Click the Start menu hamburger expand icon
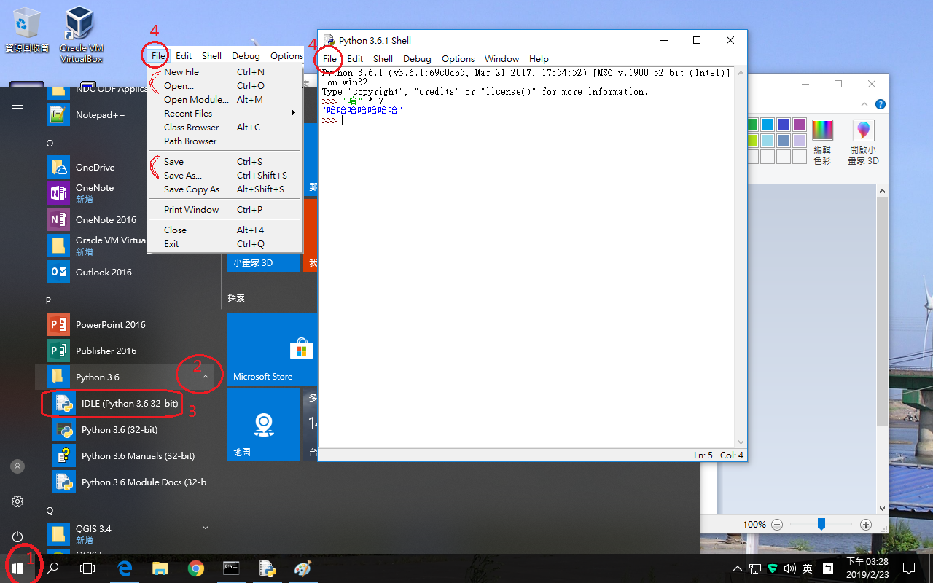The image size is (933, 583). click(x=17, y=108)
